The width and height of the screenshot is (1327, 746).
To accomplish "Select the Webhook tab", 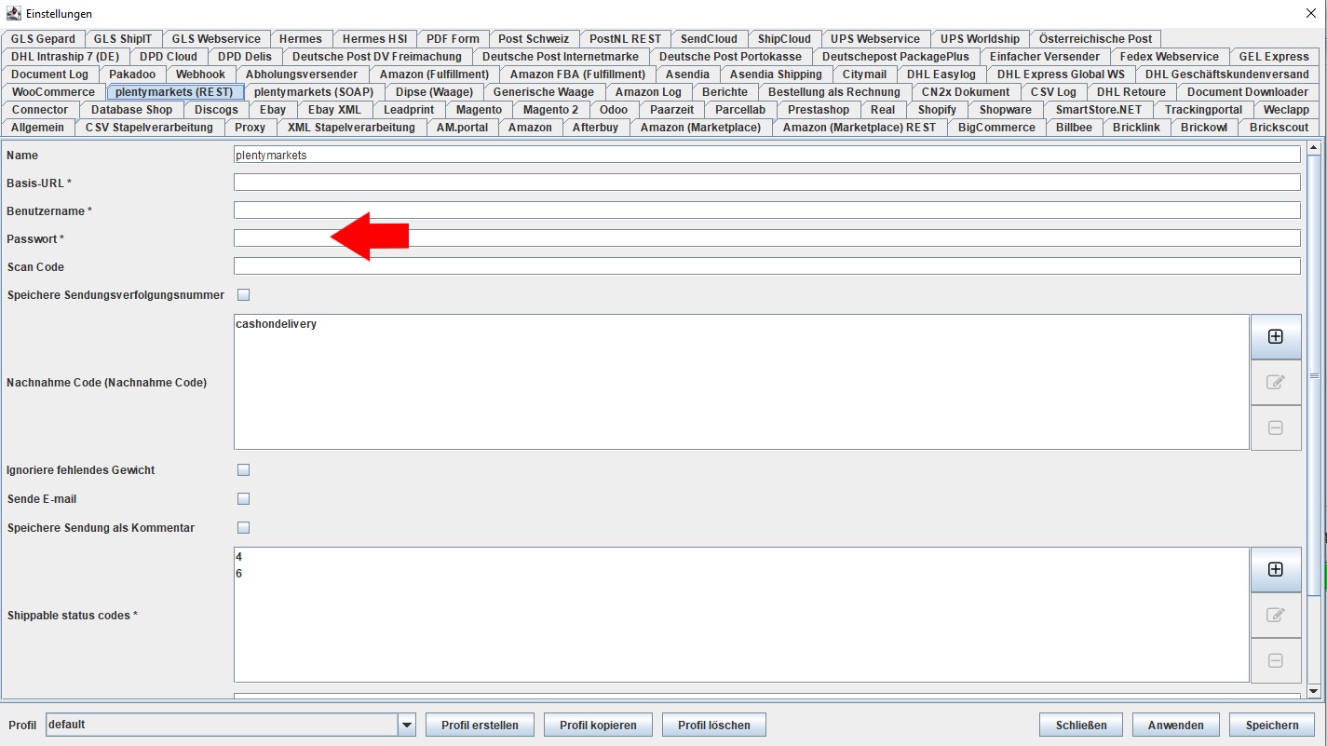I will pyautogui.click(x=200, y=75).
